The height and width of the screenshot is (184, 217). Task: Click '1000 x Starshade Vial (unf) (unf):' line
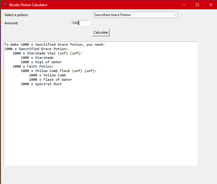click(x=47, y=53)
